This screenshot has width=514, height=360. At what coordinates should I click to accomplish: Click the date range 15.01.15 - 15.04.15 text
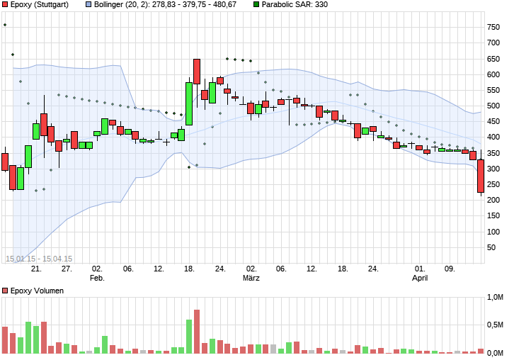[x=39, y=259]
